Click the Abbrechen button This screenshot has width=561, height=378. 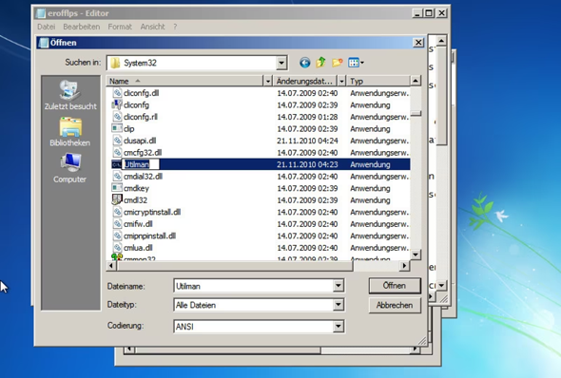coord(395,305)
